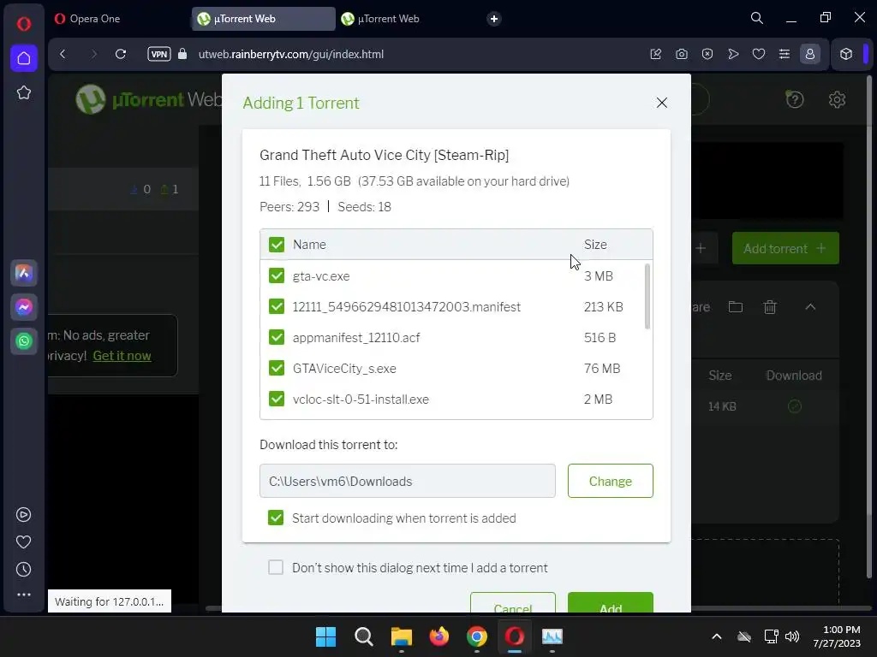Click the Add button

pyautogui.click(x=610, y=603)
